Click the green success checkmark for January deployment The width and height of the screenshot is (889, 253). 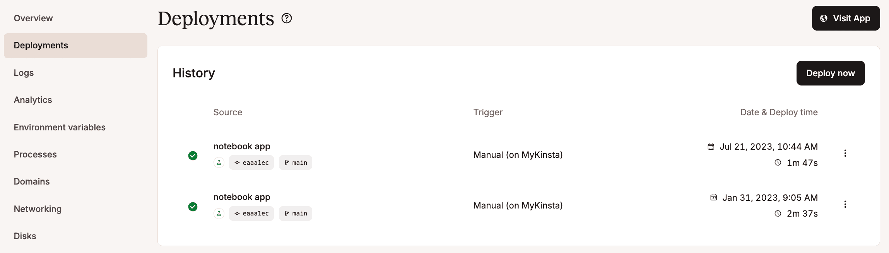(x=193, y=207)
